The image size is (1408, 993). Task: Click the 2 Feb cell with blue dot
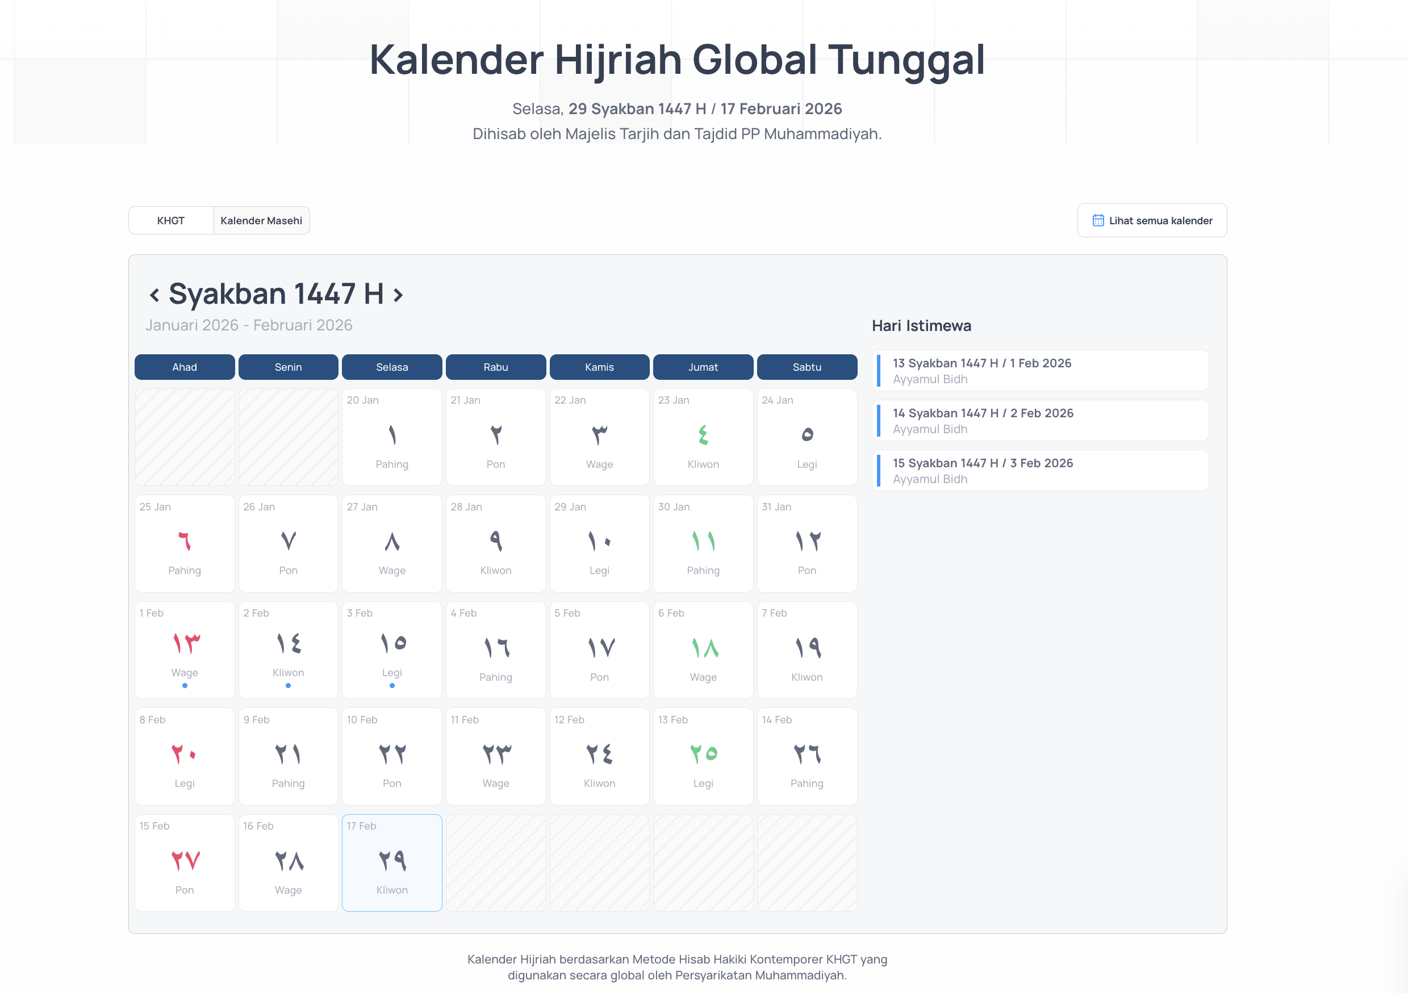click(x=287, y=650)
